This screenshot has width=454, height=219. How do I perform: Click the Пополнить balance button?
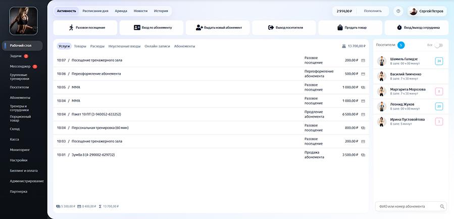coord(373,11)
